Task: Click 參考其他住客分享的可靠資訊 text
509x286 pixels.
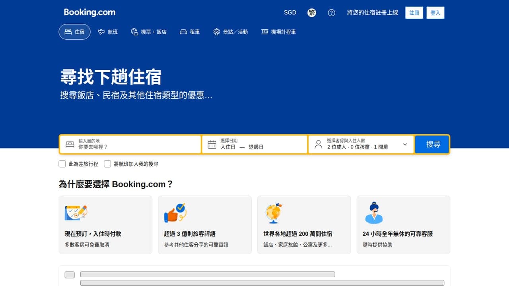Action: (x=196, y=245)
